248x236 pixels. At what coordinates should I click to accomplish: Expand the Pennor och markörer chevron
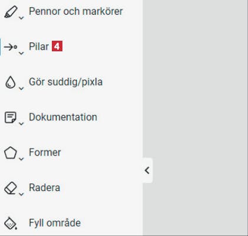point(21,18)
